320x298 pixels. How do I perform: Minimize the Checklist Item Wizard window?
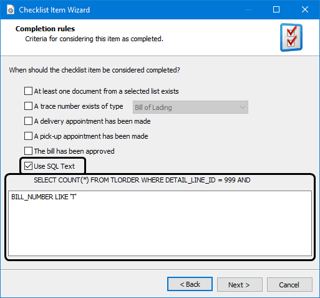pos(248,9)
